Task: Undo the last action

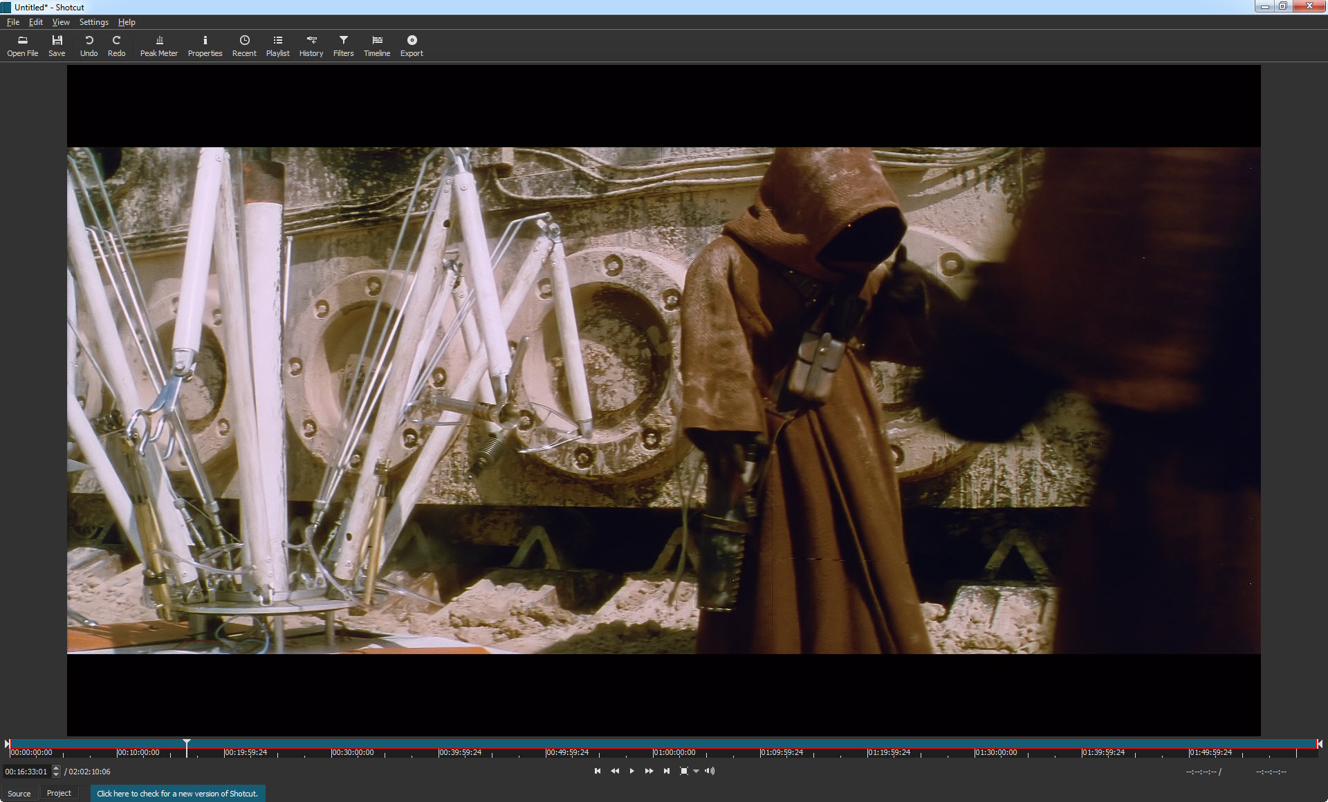Action: pyautogui.click(x=89, y=46)
